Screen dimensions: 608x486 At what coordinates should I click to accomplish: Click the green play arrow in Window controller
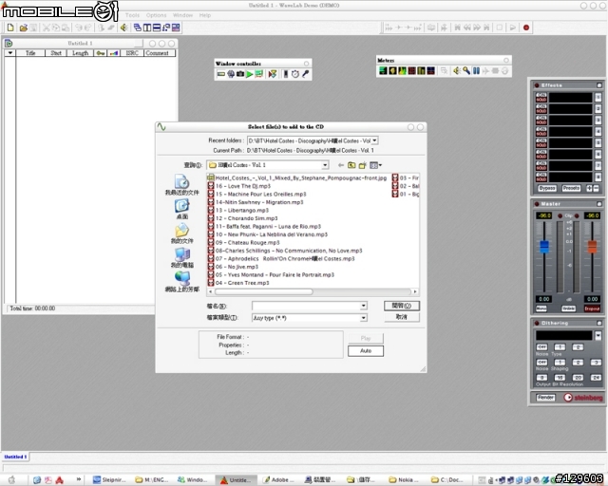250,74
